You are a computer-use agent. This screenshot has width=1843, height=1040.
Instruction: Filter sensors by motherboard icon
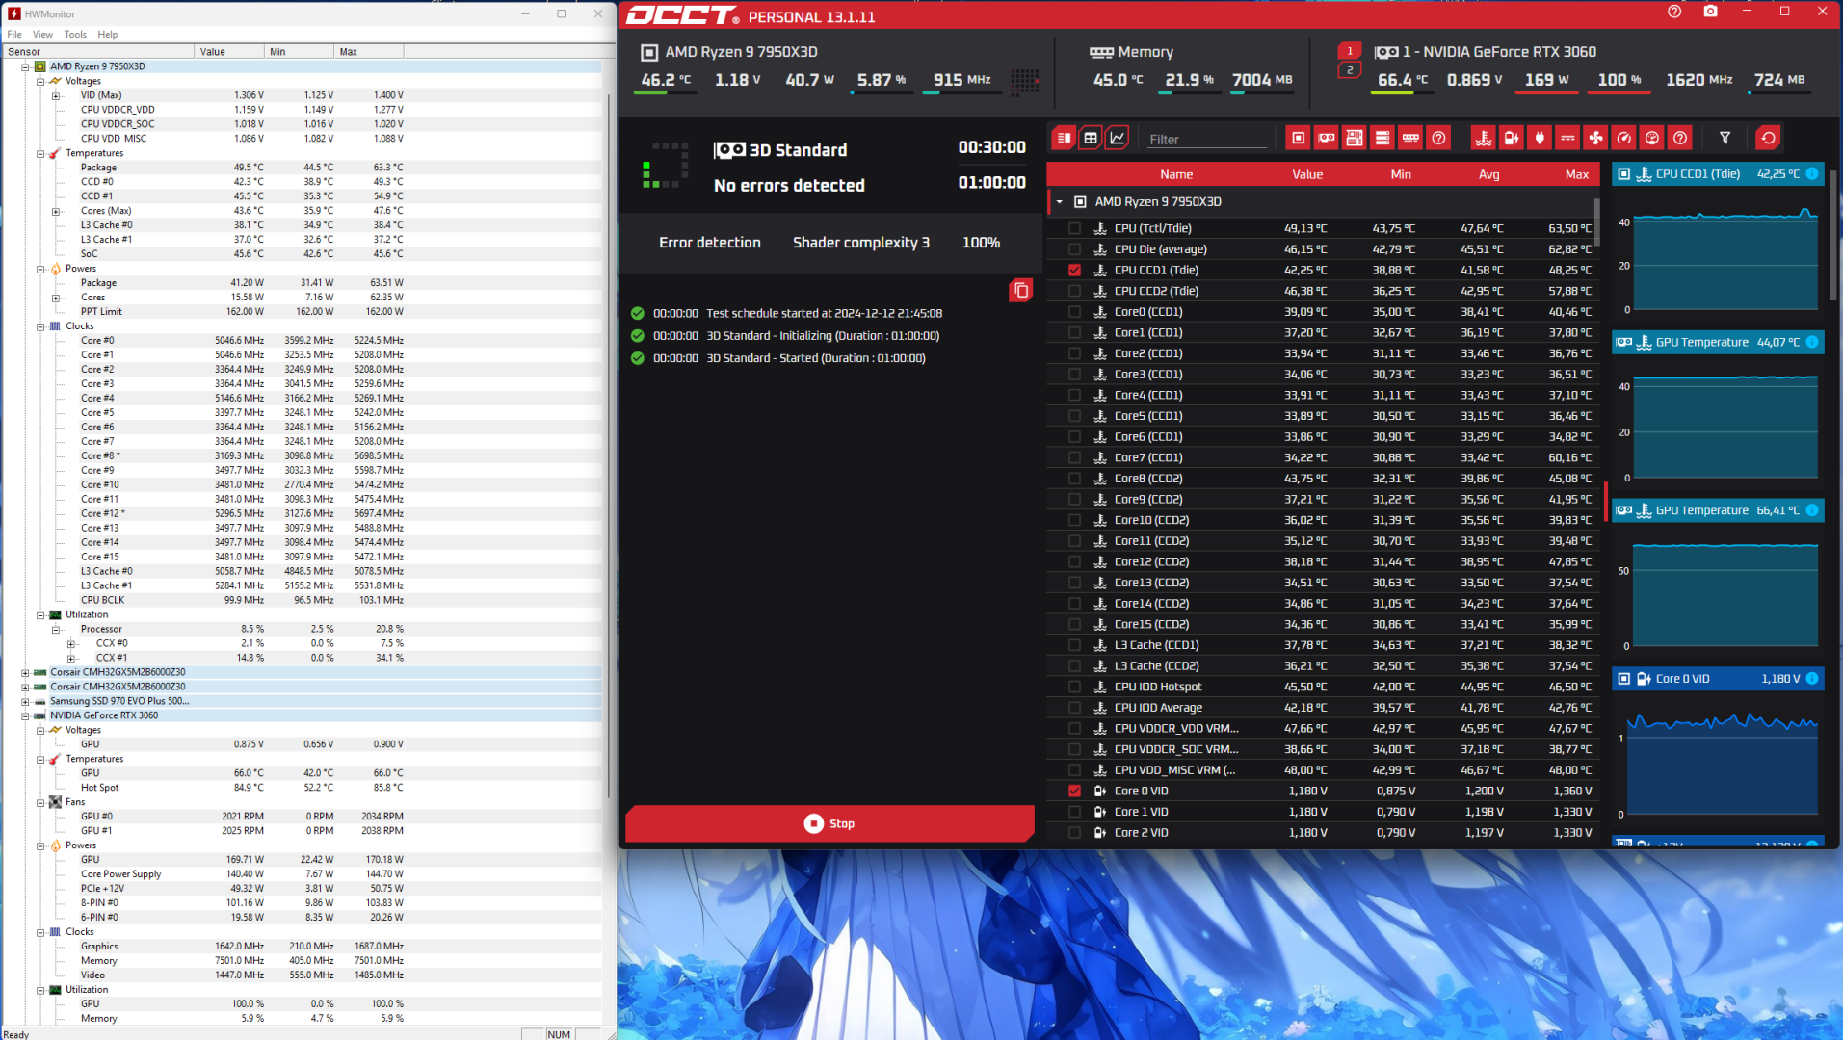[1355, 138]
